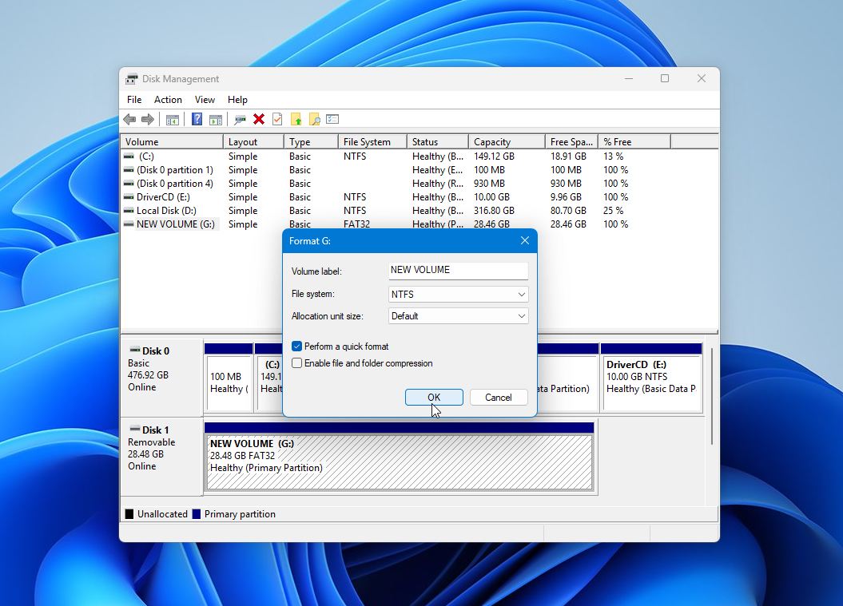Click the Disk 1 Removable label panel

[x=162, y=456]
